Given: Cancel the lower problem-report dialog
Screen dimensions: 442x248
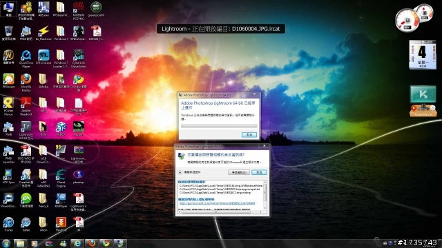Looking at the screenshot, I should 259,172.
